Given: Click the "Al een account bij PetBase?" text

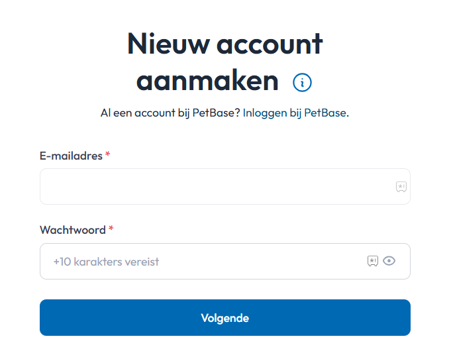Looking at the screenshot, I should [x=170, y=113].
